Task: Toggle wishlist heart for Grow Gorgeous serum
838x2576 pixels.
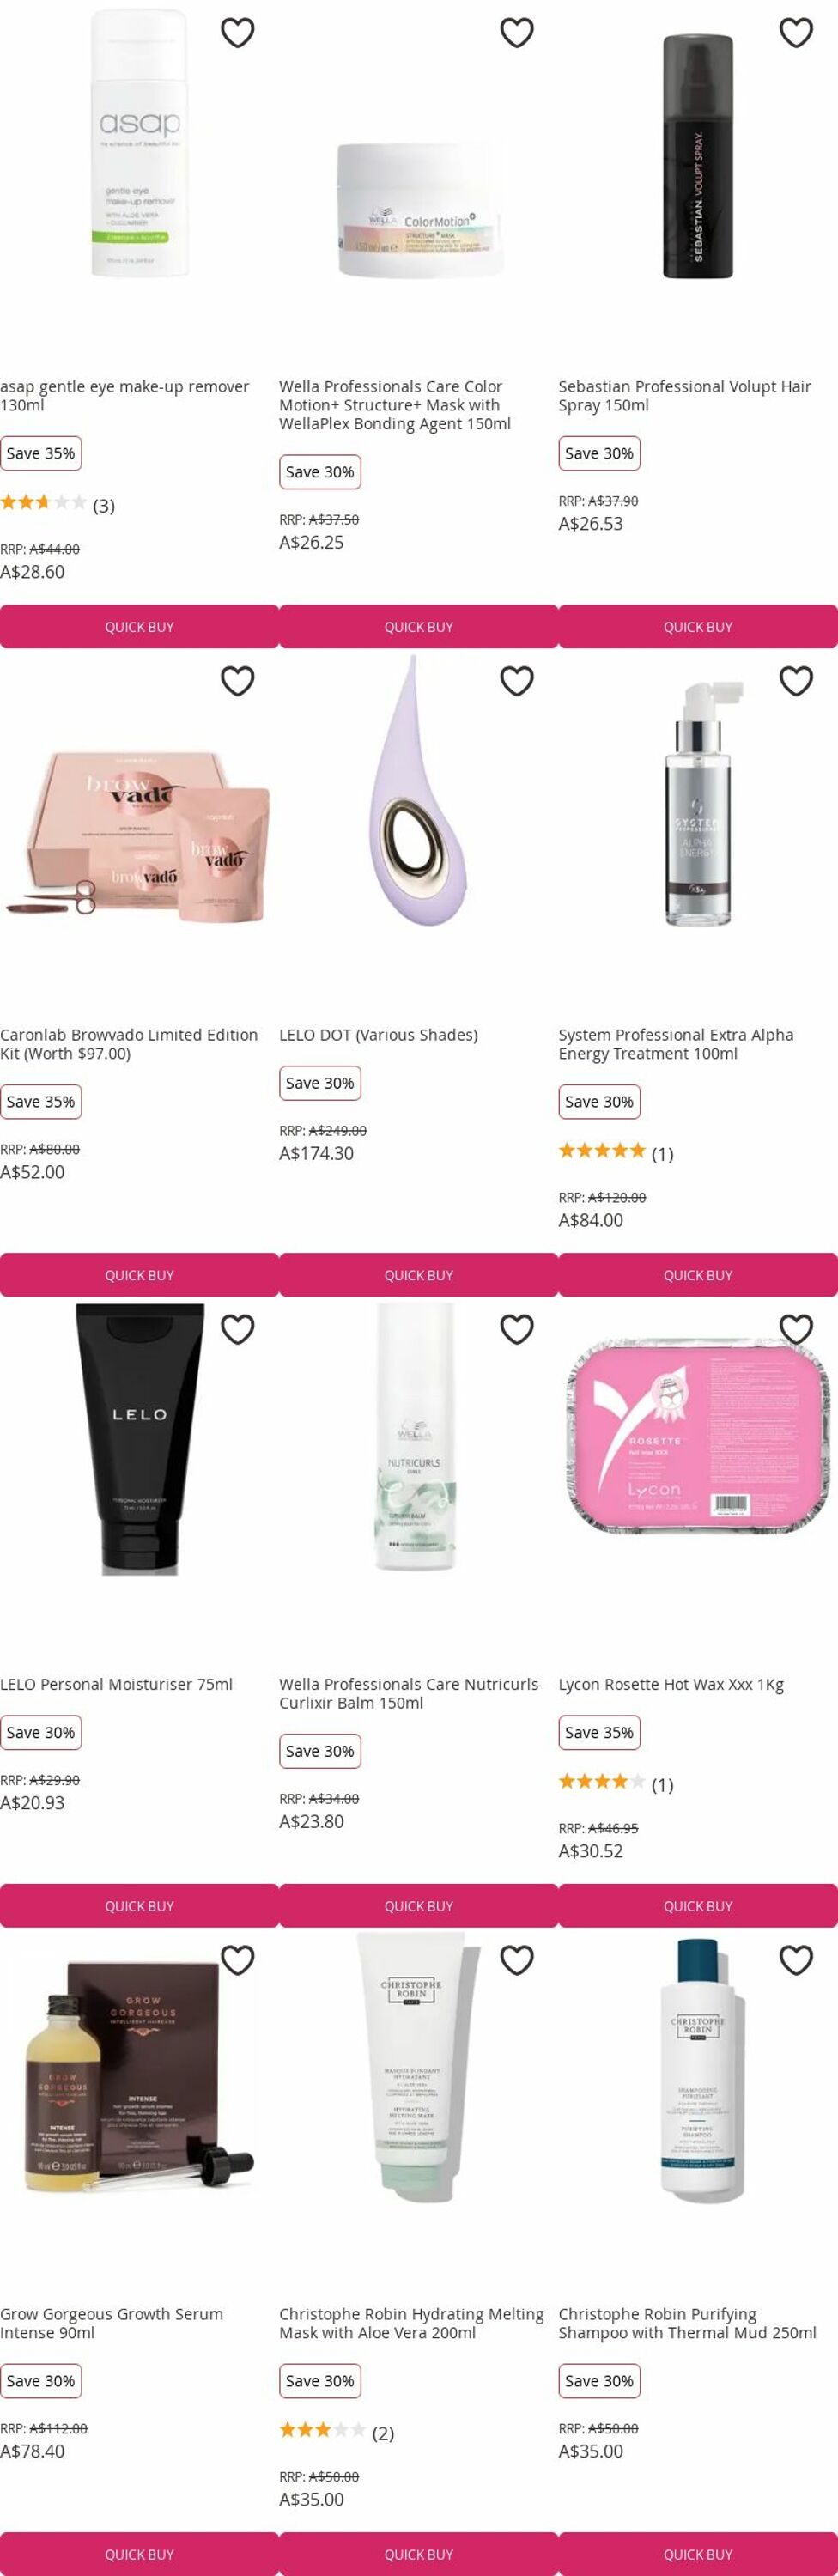Action: pyautogui.click(x=237, y=1960)
